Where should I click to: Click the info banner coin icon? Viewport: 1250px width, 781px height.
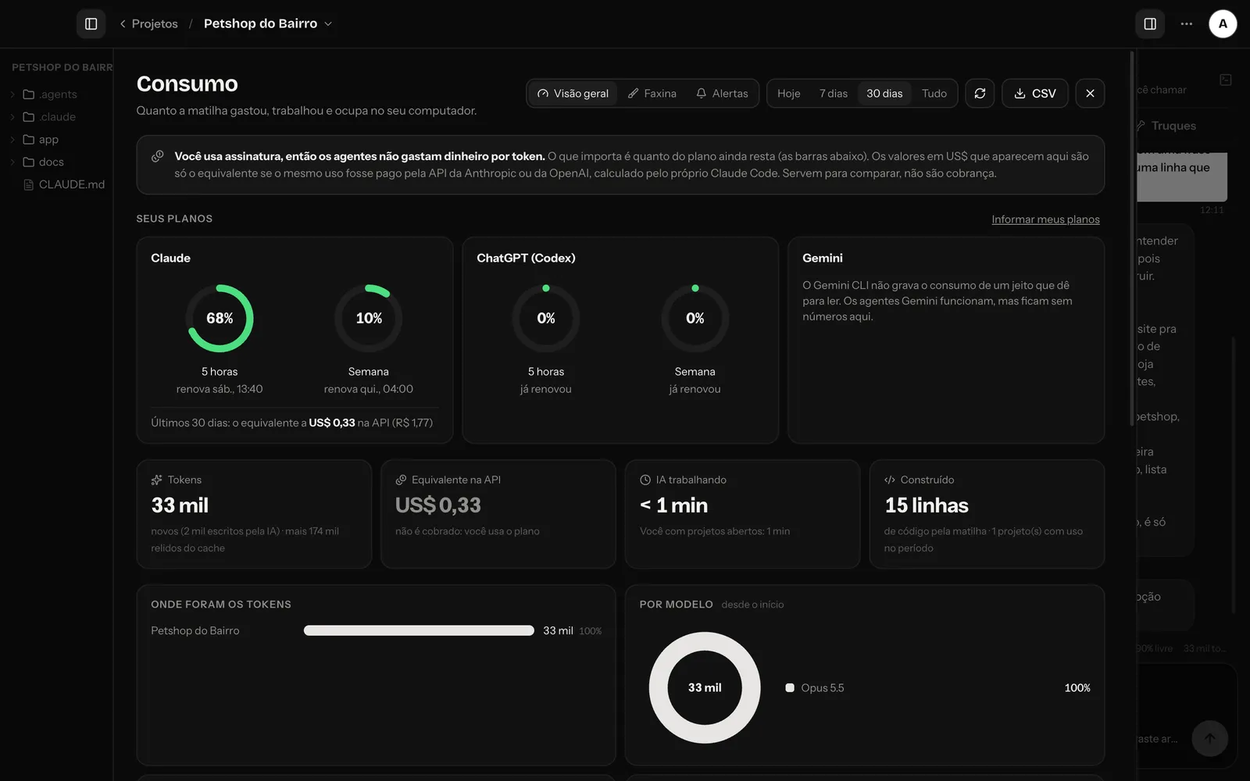[158, 156]
